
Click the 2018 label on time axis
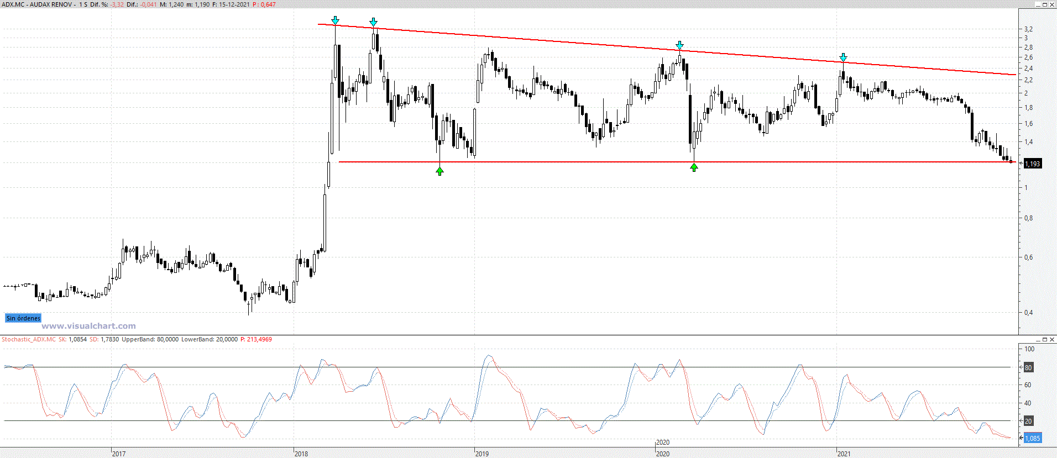coord(301,454)
